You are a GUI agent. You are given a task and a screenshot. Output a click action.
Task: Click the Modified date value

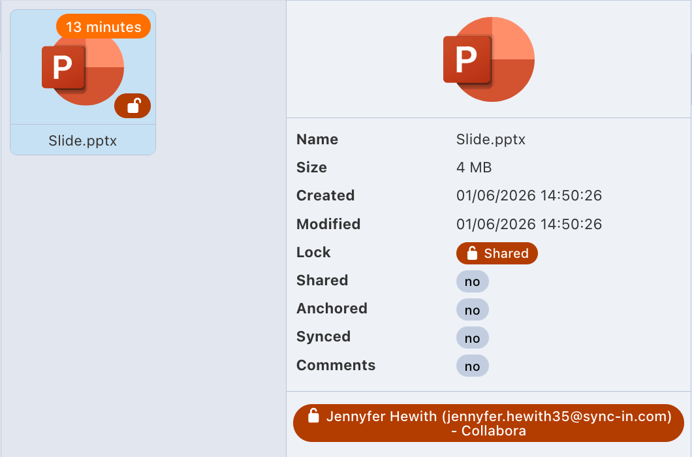click(x=529, y=225)
